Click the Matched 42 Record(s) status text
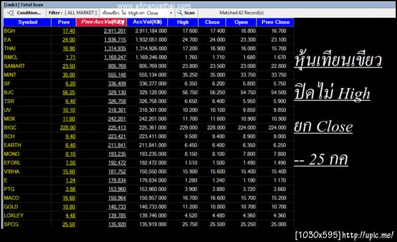Image resolution: width=397 pixels, height=242 pixels. [242, 13]
